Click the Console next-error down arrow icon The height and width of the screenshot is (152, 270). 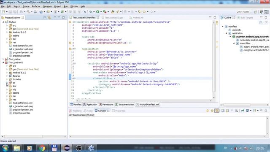click(x=208, y=111)
